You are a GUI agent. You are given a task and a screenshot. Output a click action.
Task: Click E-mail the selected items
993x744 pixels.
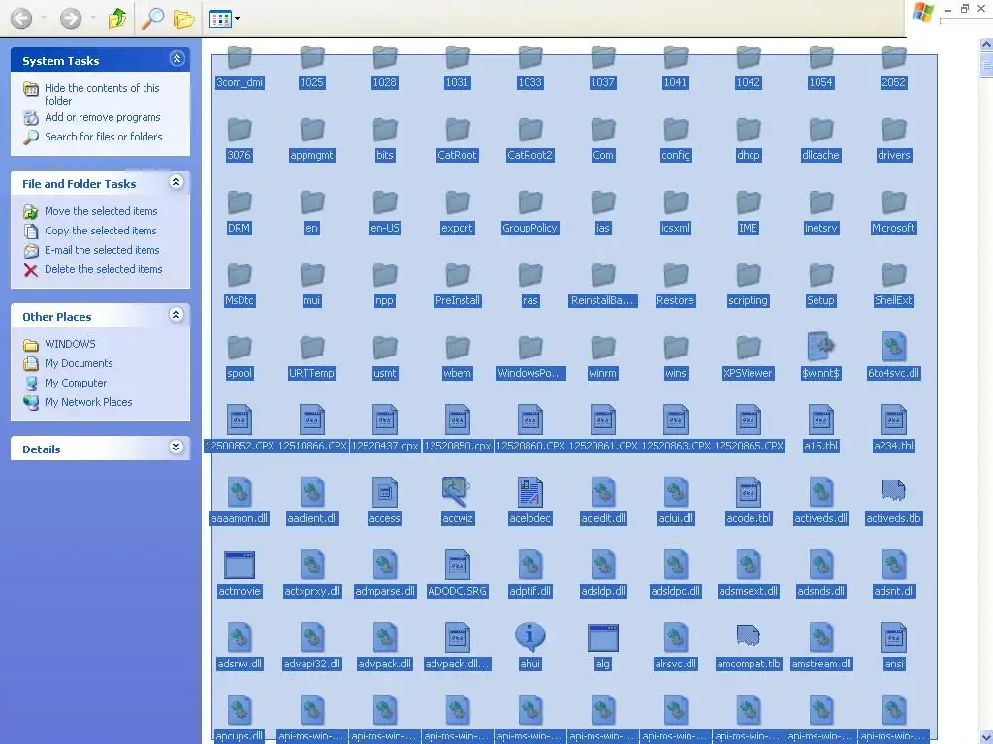101,250
